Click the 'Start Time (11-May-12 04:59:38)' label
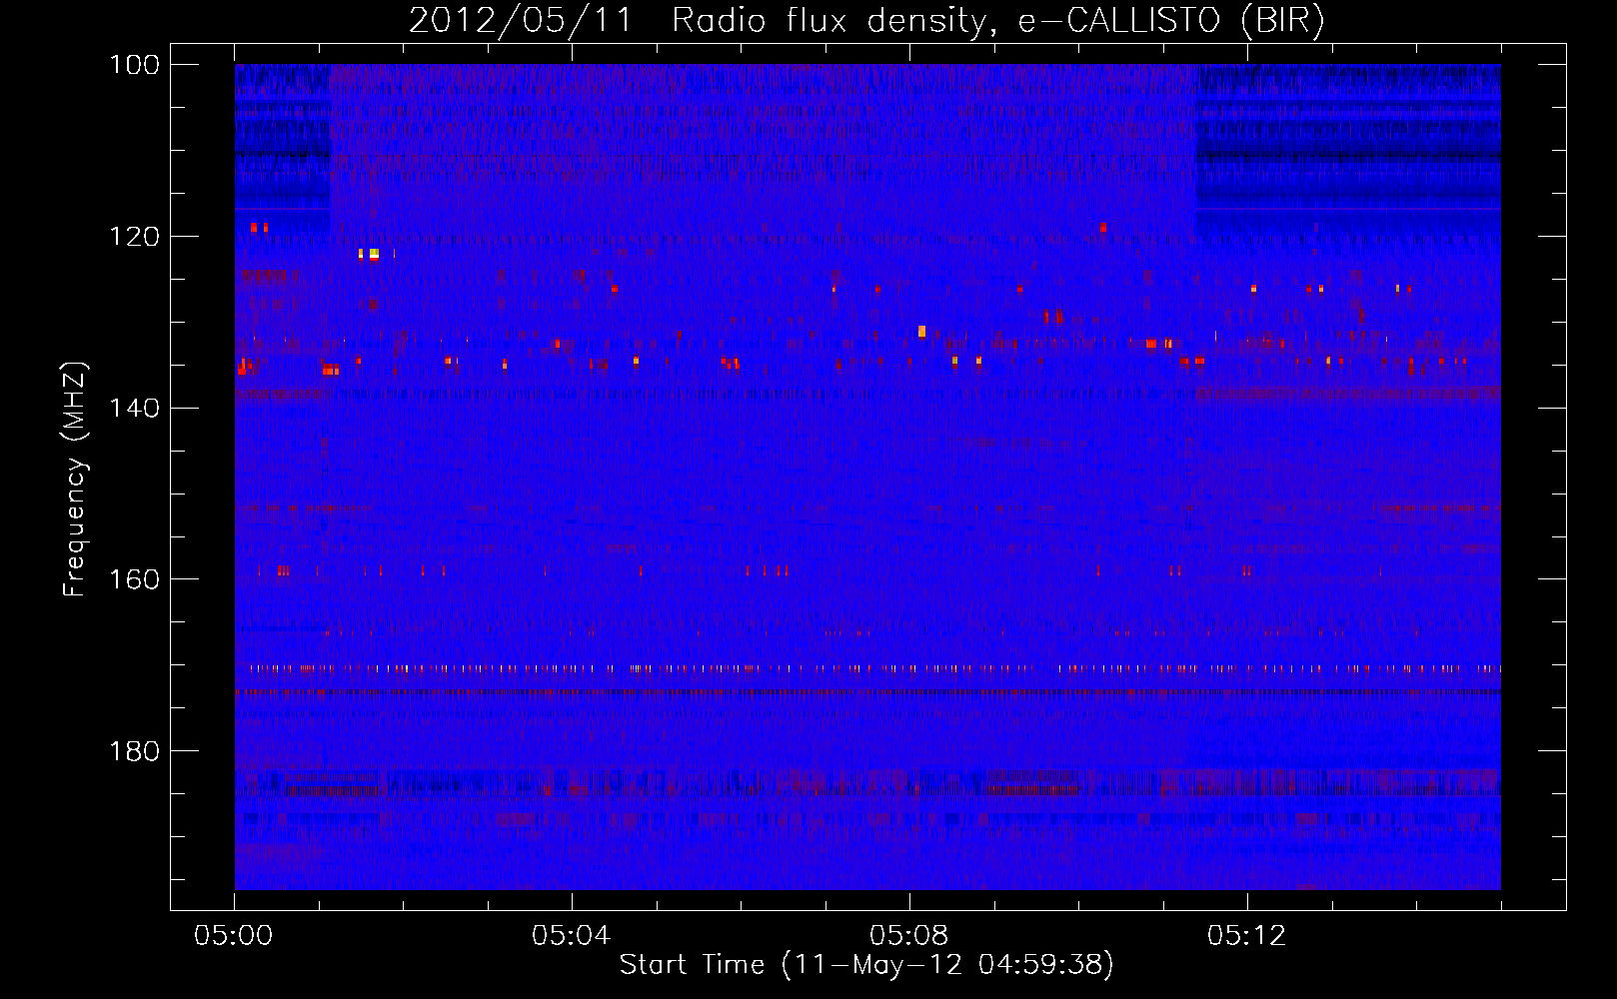This screenshot has width=1617, height=999. point(866,965)
